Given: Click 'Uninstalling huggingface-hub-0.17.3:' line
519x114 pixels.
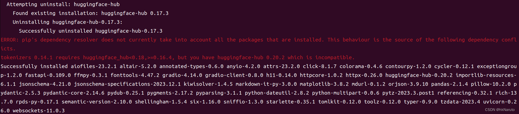Looking at the screenshot, I should pos(67,22).
